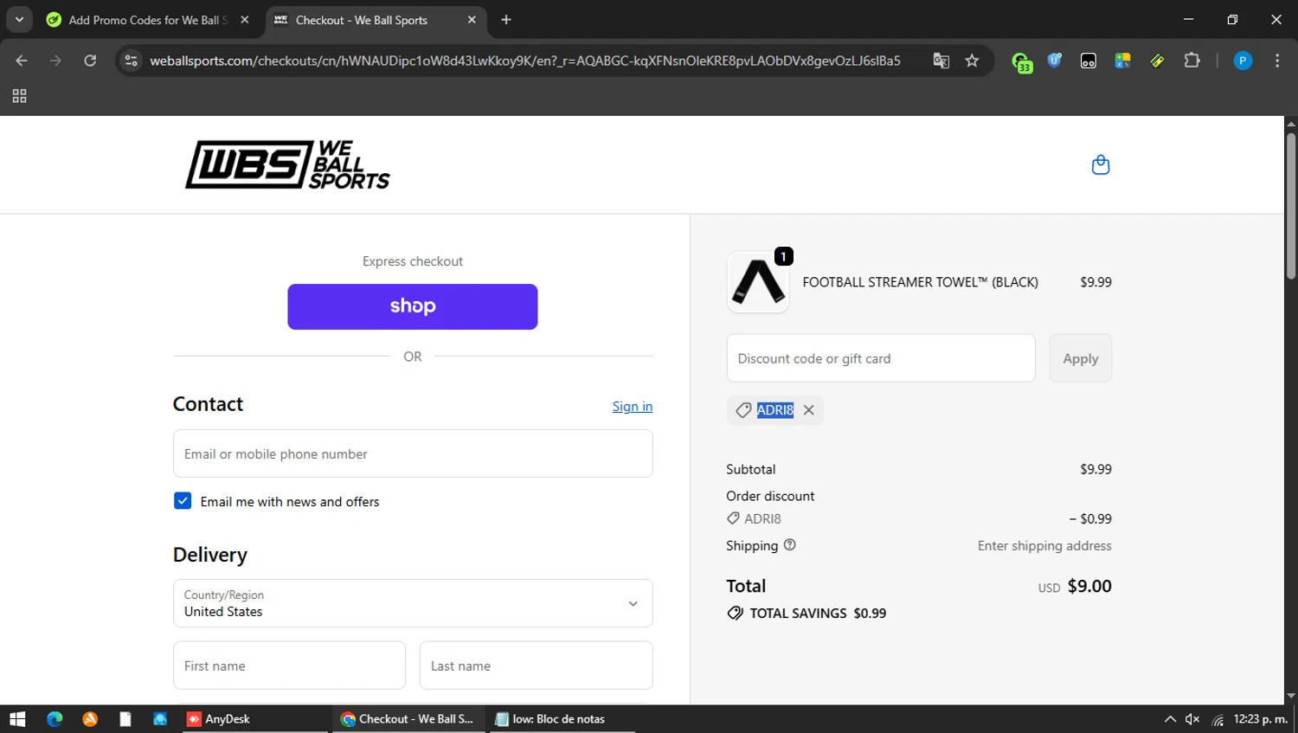
Task: Open the Chrome profile avatar
Action: point(1243,61)
